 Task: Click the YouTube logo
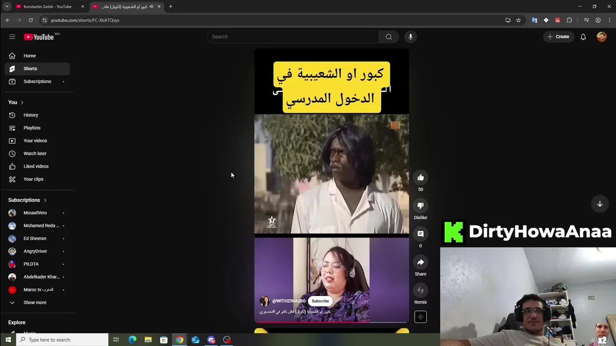coord(39,37)
